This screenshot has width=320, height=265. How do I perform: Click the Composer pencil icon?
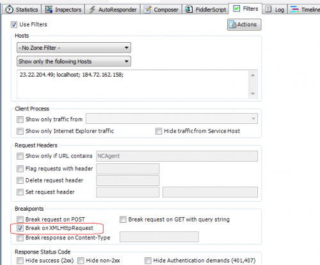(x=147, y=10)
